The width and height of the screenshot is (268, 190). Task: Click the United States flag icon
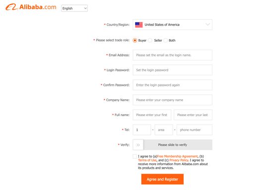click(138, 25)
